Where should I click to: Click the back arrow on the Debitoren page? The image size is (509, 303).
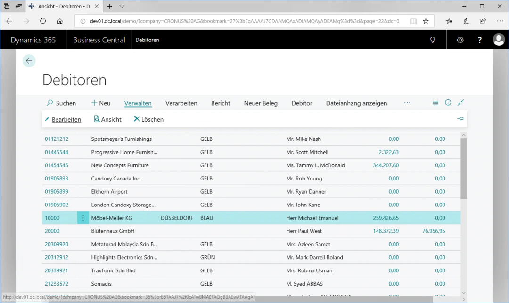(x=29, y=61)
